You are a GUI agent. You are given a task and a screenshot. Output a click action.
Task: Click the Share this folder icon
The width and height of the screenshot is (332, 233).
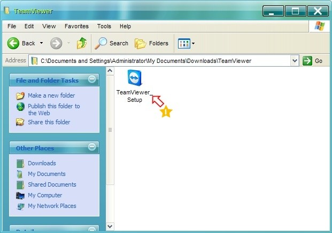pyautogui.click(x=20, y=122)
